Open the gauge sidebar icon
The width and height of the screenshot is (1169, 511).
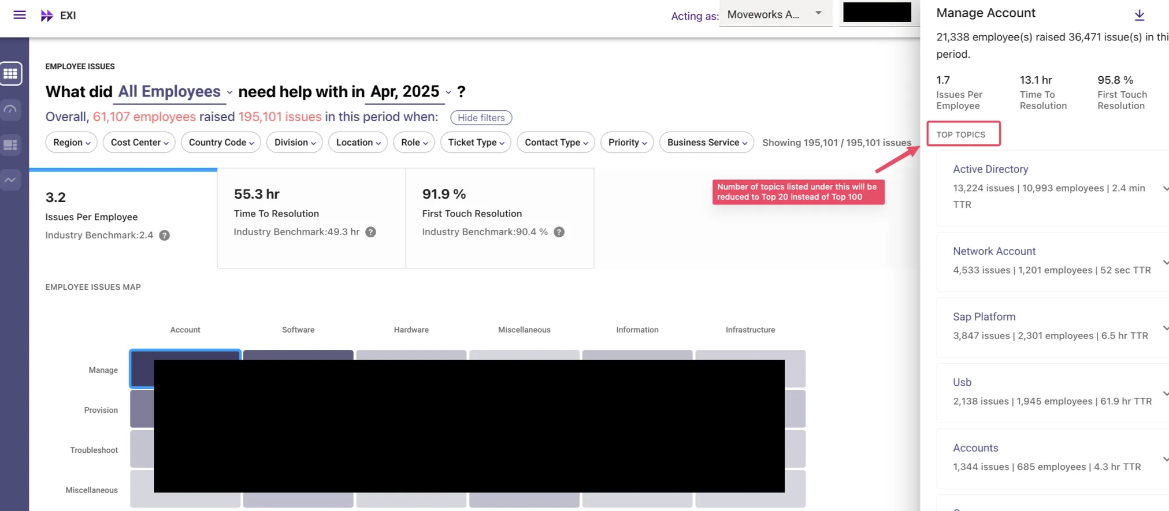(x=11, y=109)
